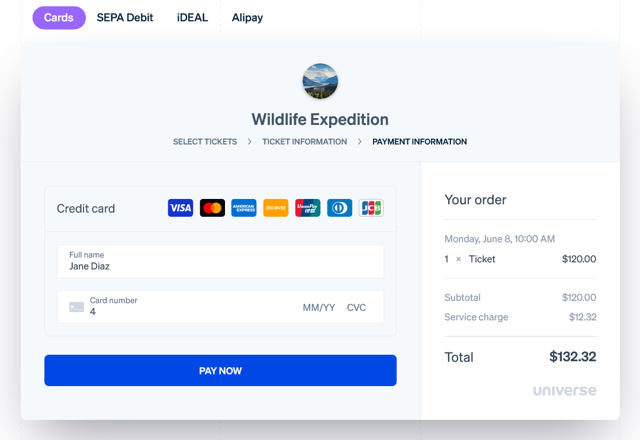Screen dimensions: 640x440
Task: Click the MM/YY expiry date field
Action: click(x=319, y=308)
